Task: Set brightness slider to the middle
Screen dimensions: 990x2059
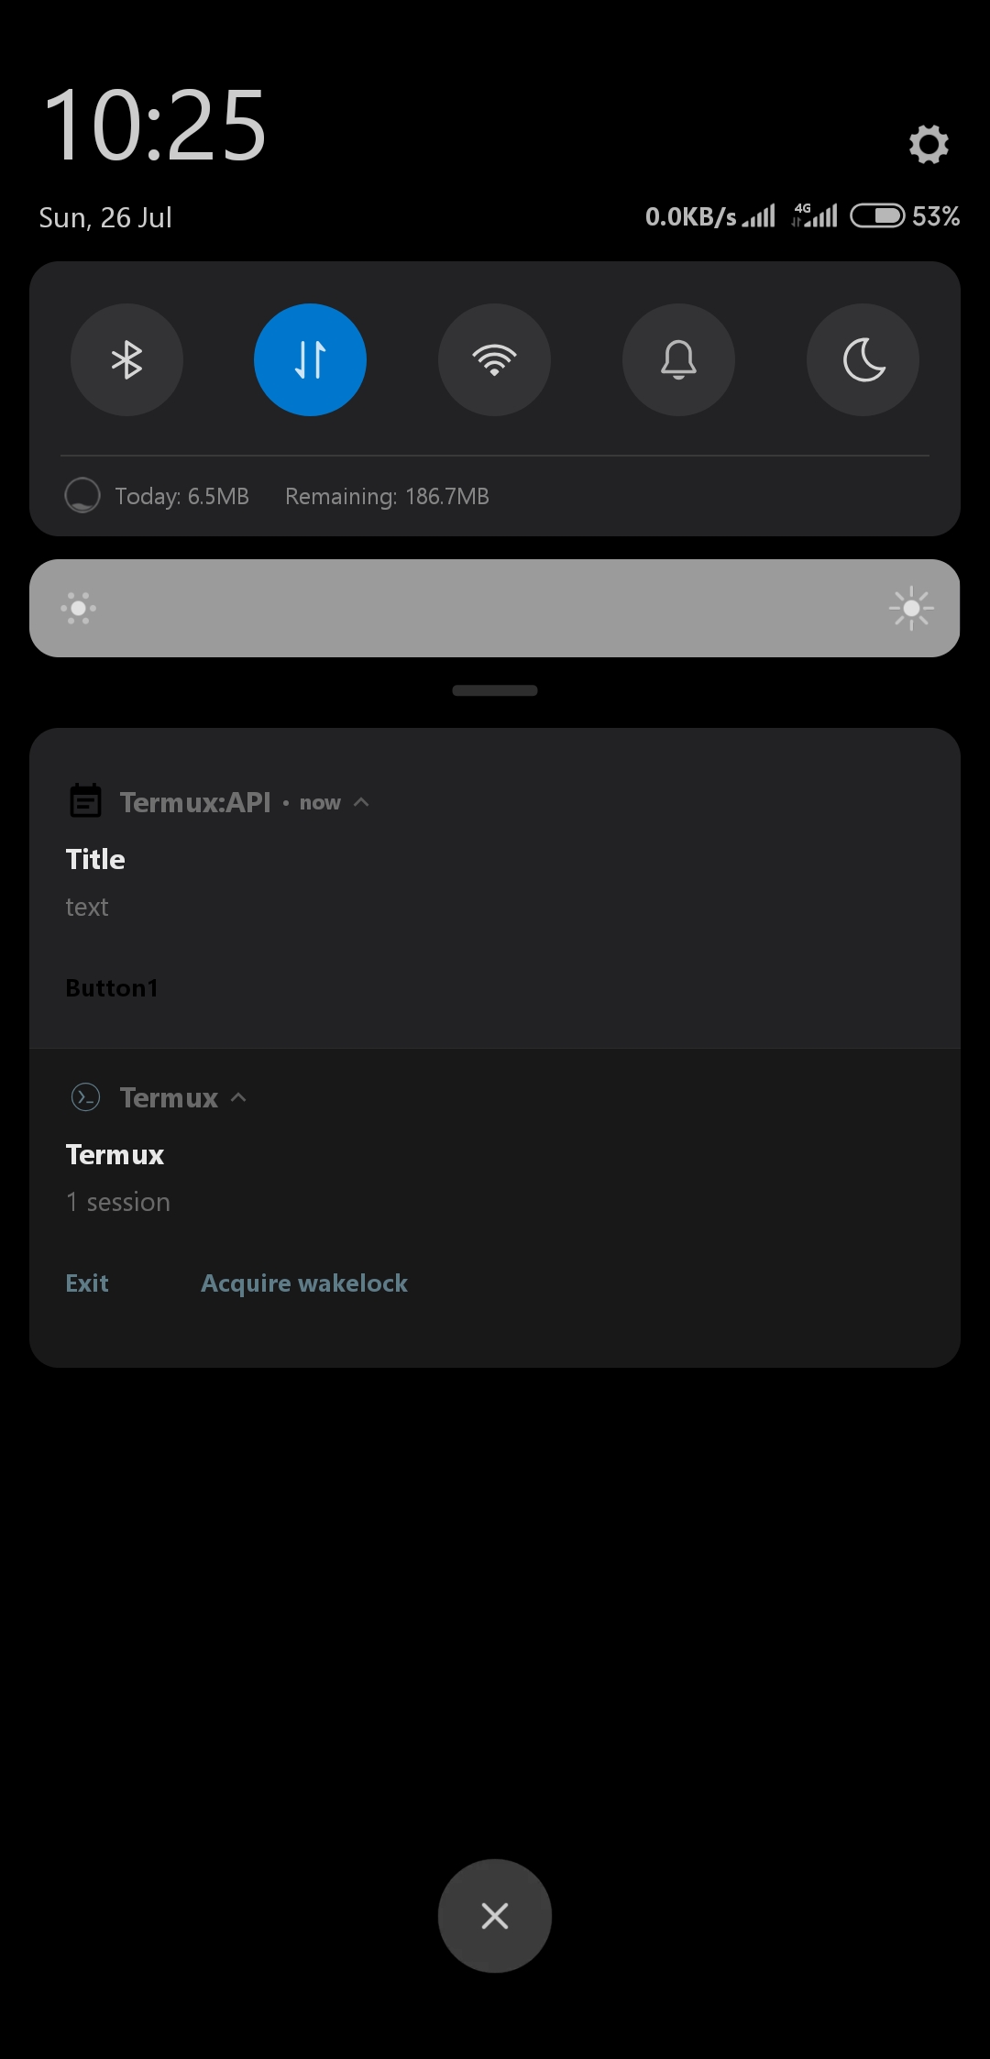Action: pos(495,608)
